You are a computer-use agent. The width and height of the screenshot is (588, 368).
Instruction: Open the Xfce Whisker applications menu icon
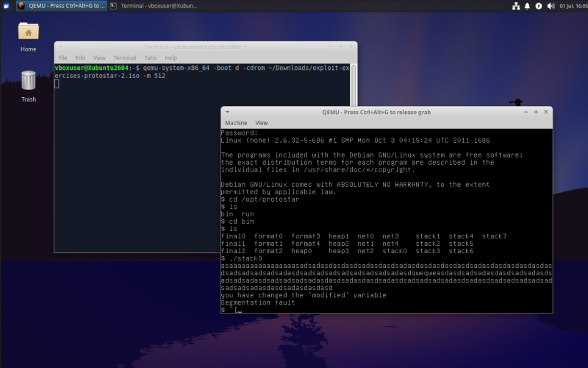6,6
